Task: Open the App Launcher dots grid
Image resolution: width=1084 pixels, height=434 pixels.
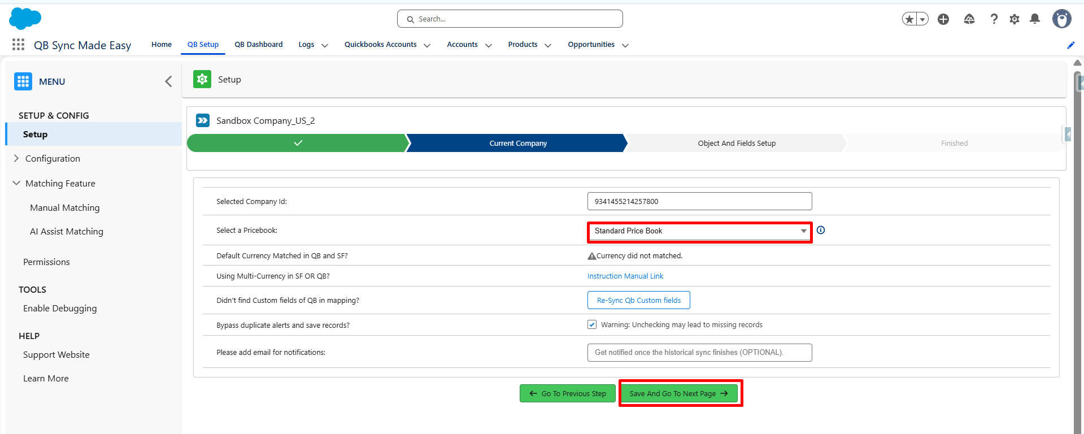Action: 18,45
